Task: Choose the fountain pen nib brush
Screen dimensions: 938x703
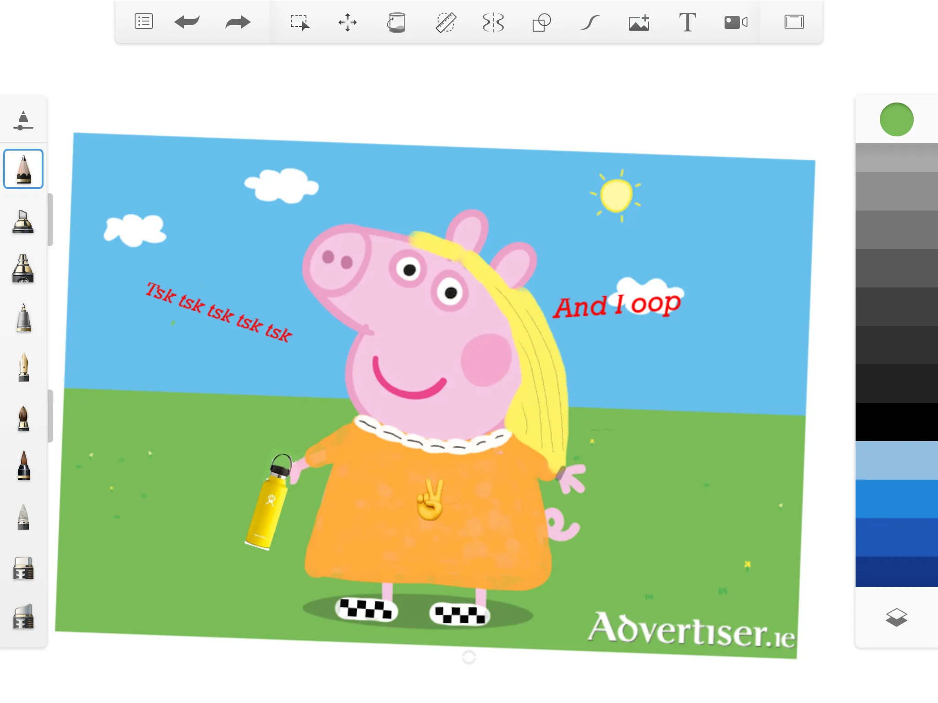Action: 23,367
